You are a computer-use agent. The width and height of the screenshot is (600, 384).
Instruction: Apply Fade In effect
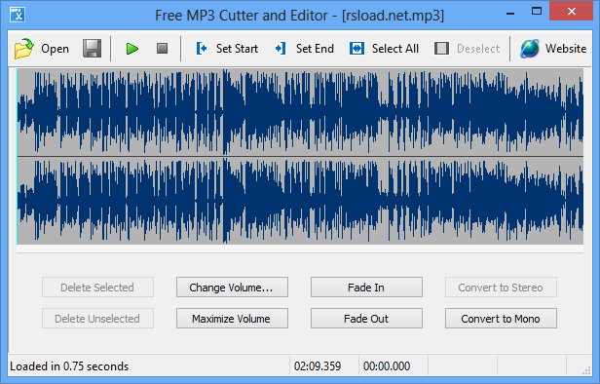tap(366, 288)
